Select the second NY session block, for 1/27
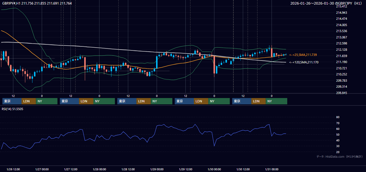The image size is (366, 172). (x=104, y=101)
